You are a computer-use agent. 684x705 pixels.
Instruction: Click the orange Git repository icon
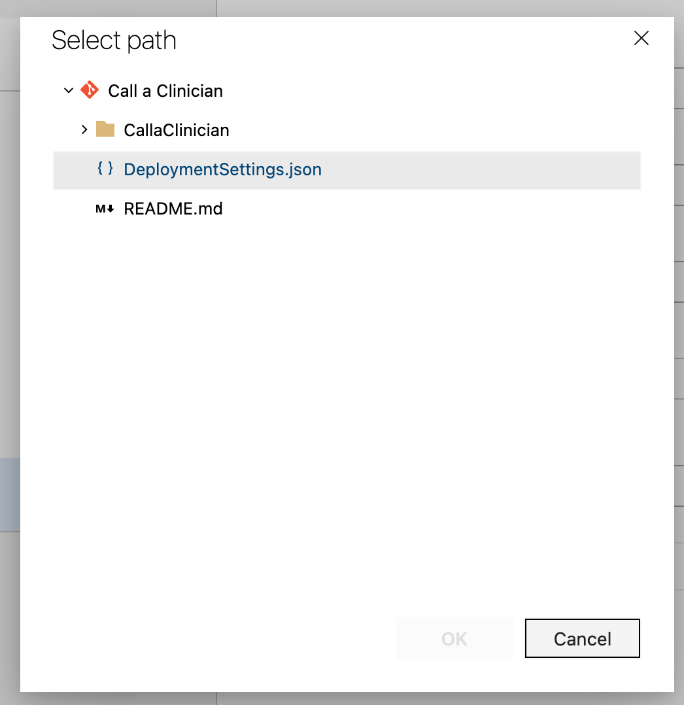[90, 90]
